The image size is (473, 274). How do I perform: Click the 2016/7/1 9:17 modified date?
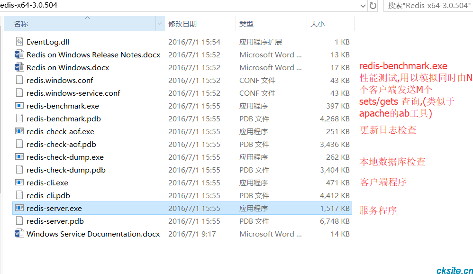(x=192, y=234)
